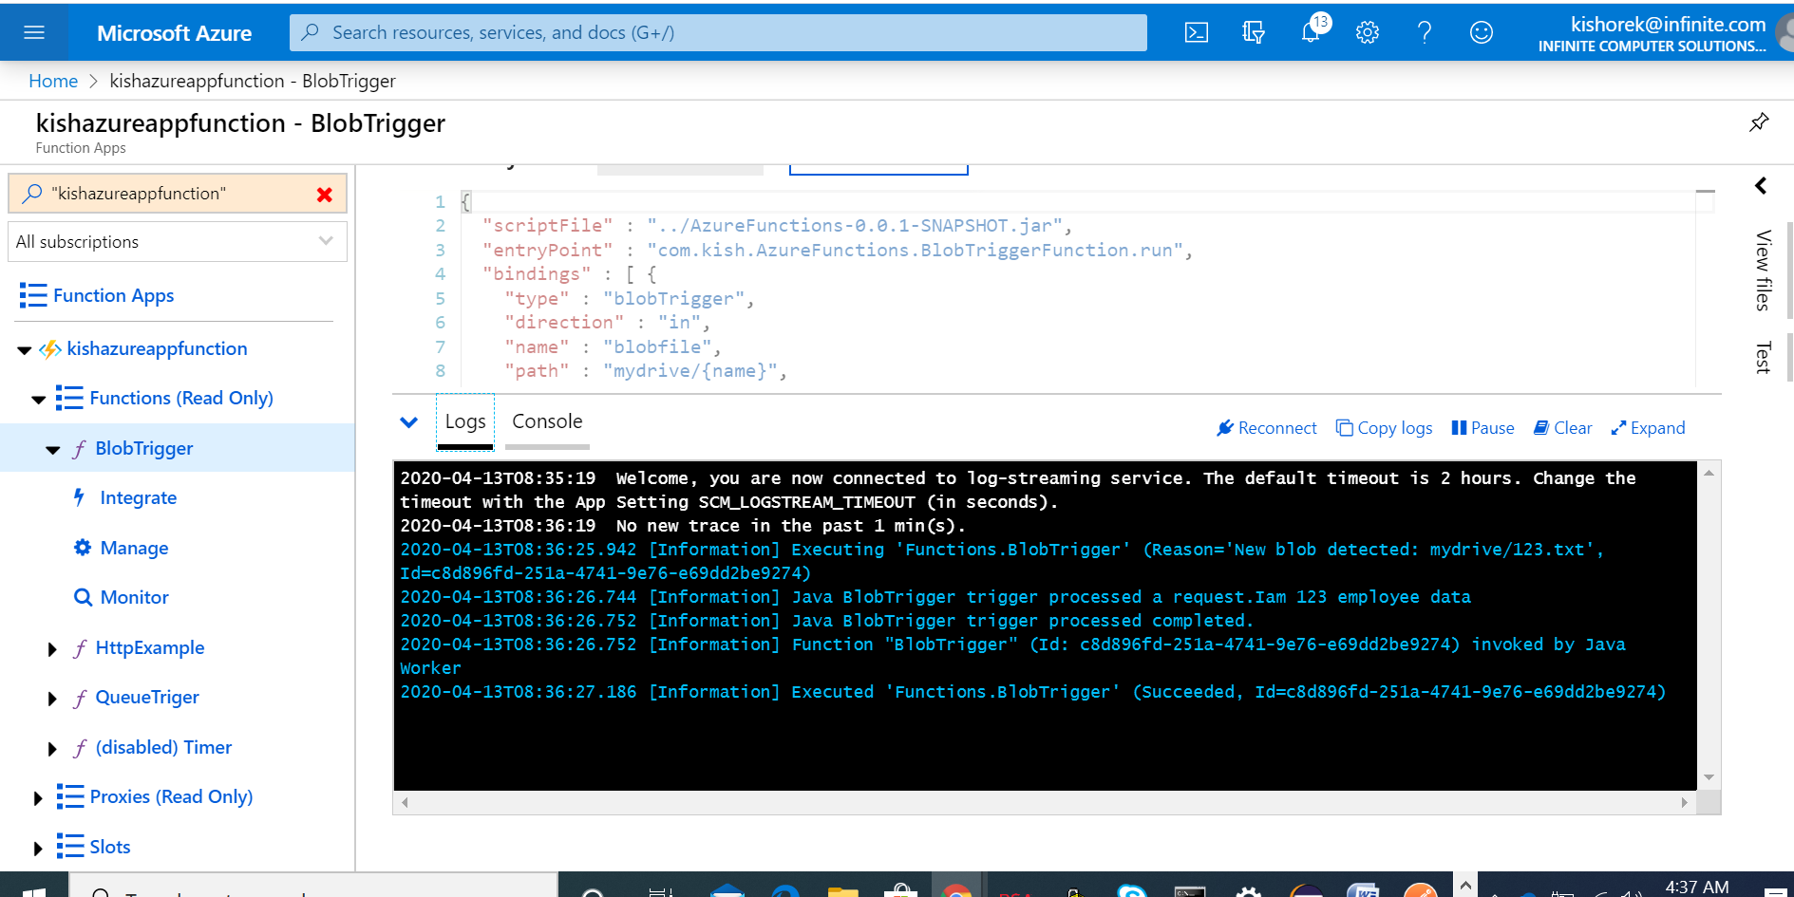1794x897 pixels.
Task: Go to Home breadcrumb link
Action: tap(53, 82)
